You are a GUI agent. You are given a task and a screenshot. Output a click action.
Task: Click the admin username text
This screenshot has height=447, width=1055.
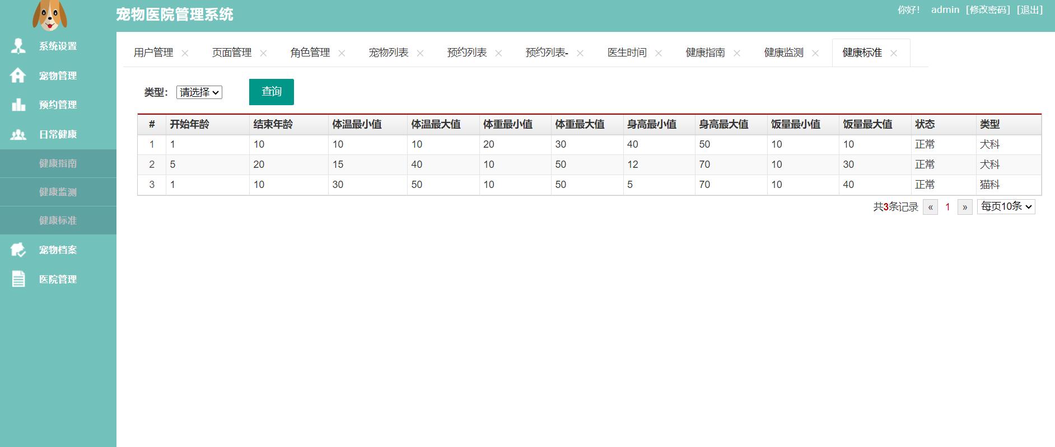[945, 10]
